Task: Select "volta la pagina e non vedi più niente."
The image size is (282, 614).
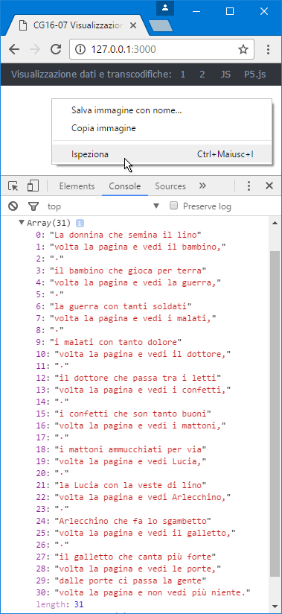Action: point(153,592)
